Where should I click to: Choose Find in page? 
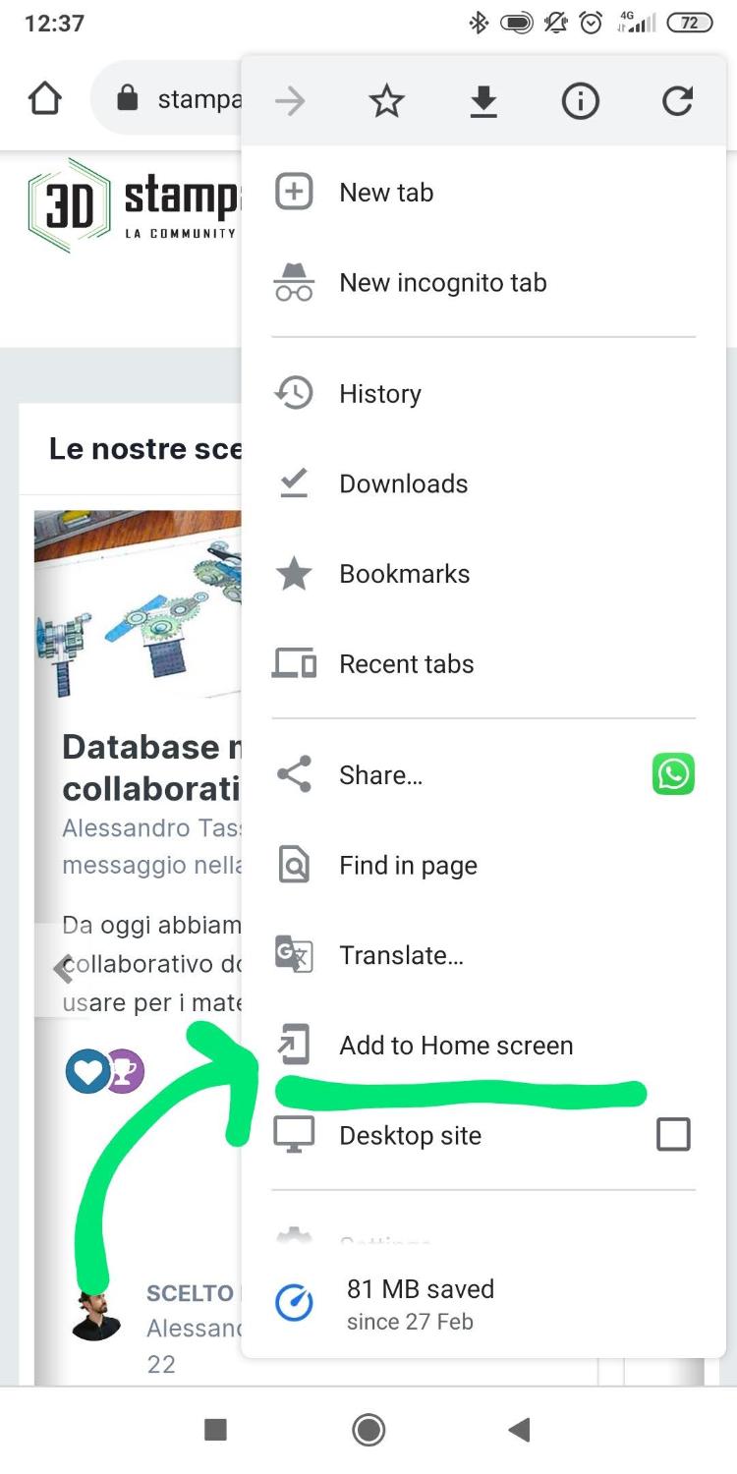(408, 866)
